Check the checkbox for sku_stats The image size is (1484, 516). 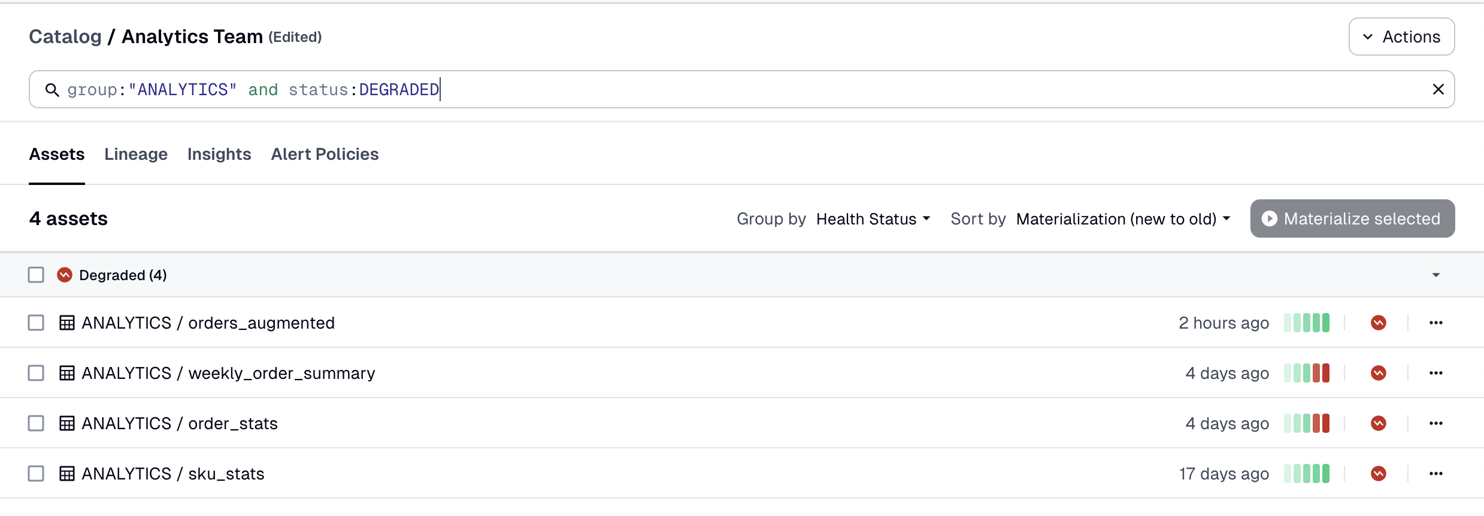pyautogui.click(x=36, y=473)
